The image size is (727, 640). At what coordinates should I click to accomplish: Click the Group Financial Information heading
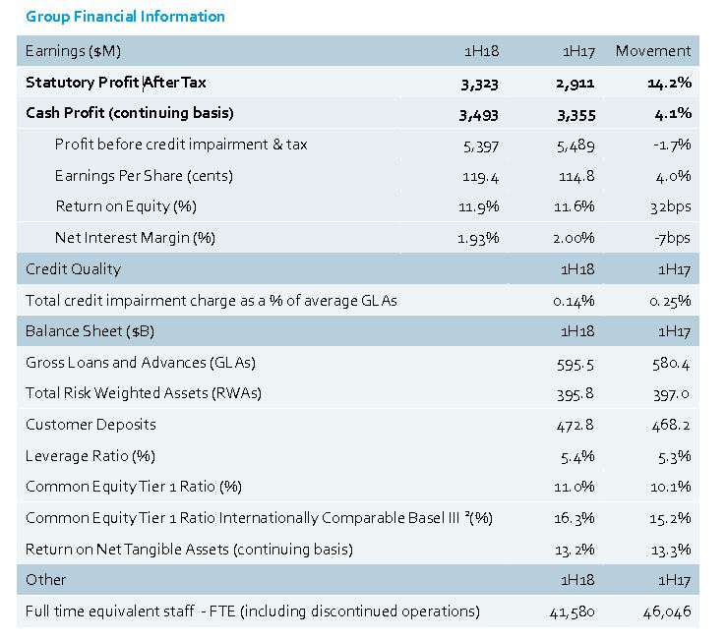tap(125, 17)
